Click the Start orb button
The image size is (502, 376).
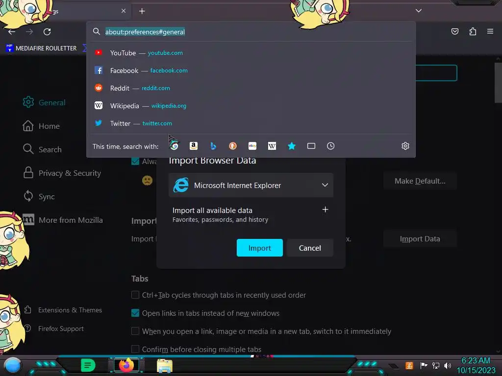click(x=13, y=366)
